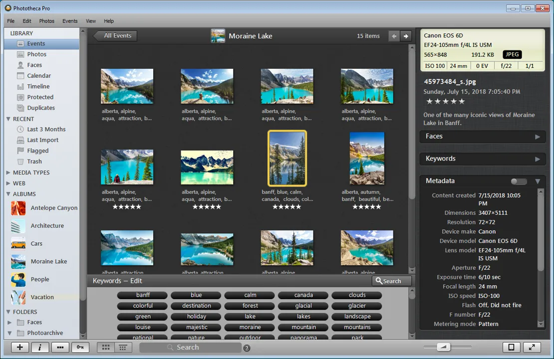Expand the MEDIA TYPES section

(8, 173)
